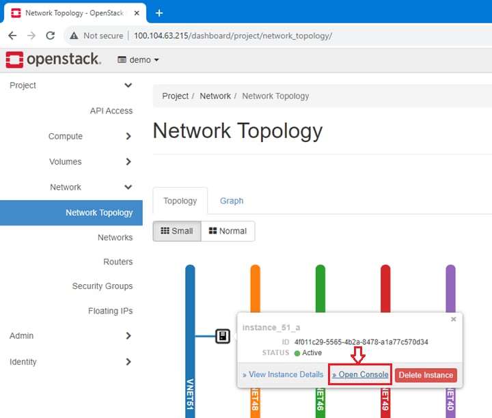
Task: Collapse the Network menu
Action: [90, 187]
